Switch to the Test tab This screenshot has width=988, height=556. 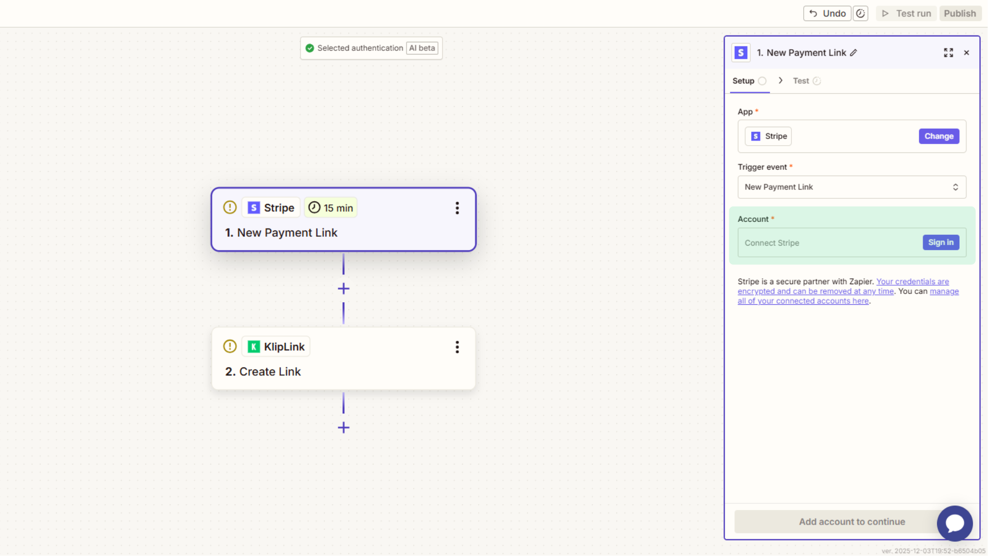coord(801,81)
